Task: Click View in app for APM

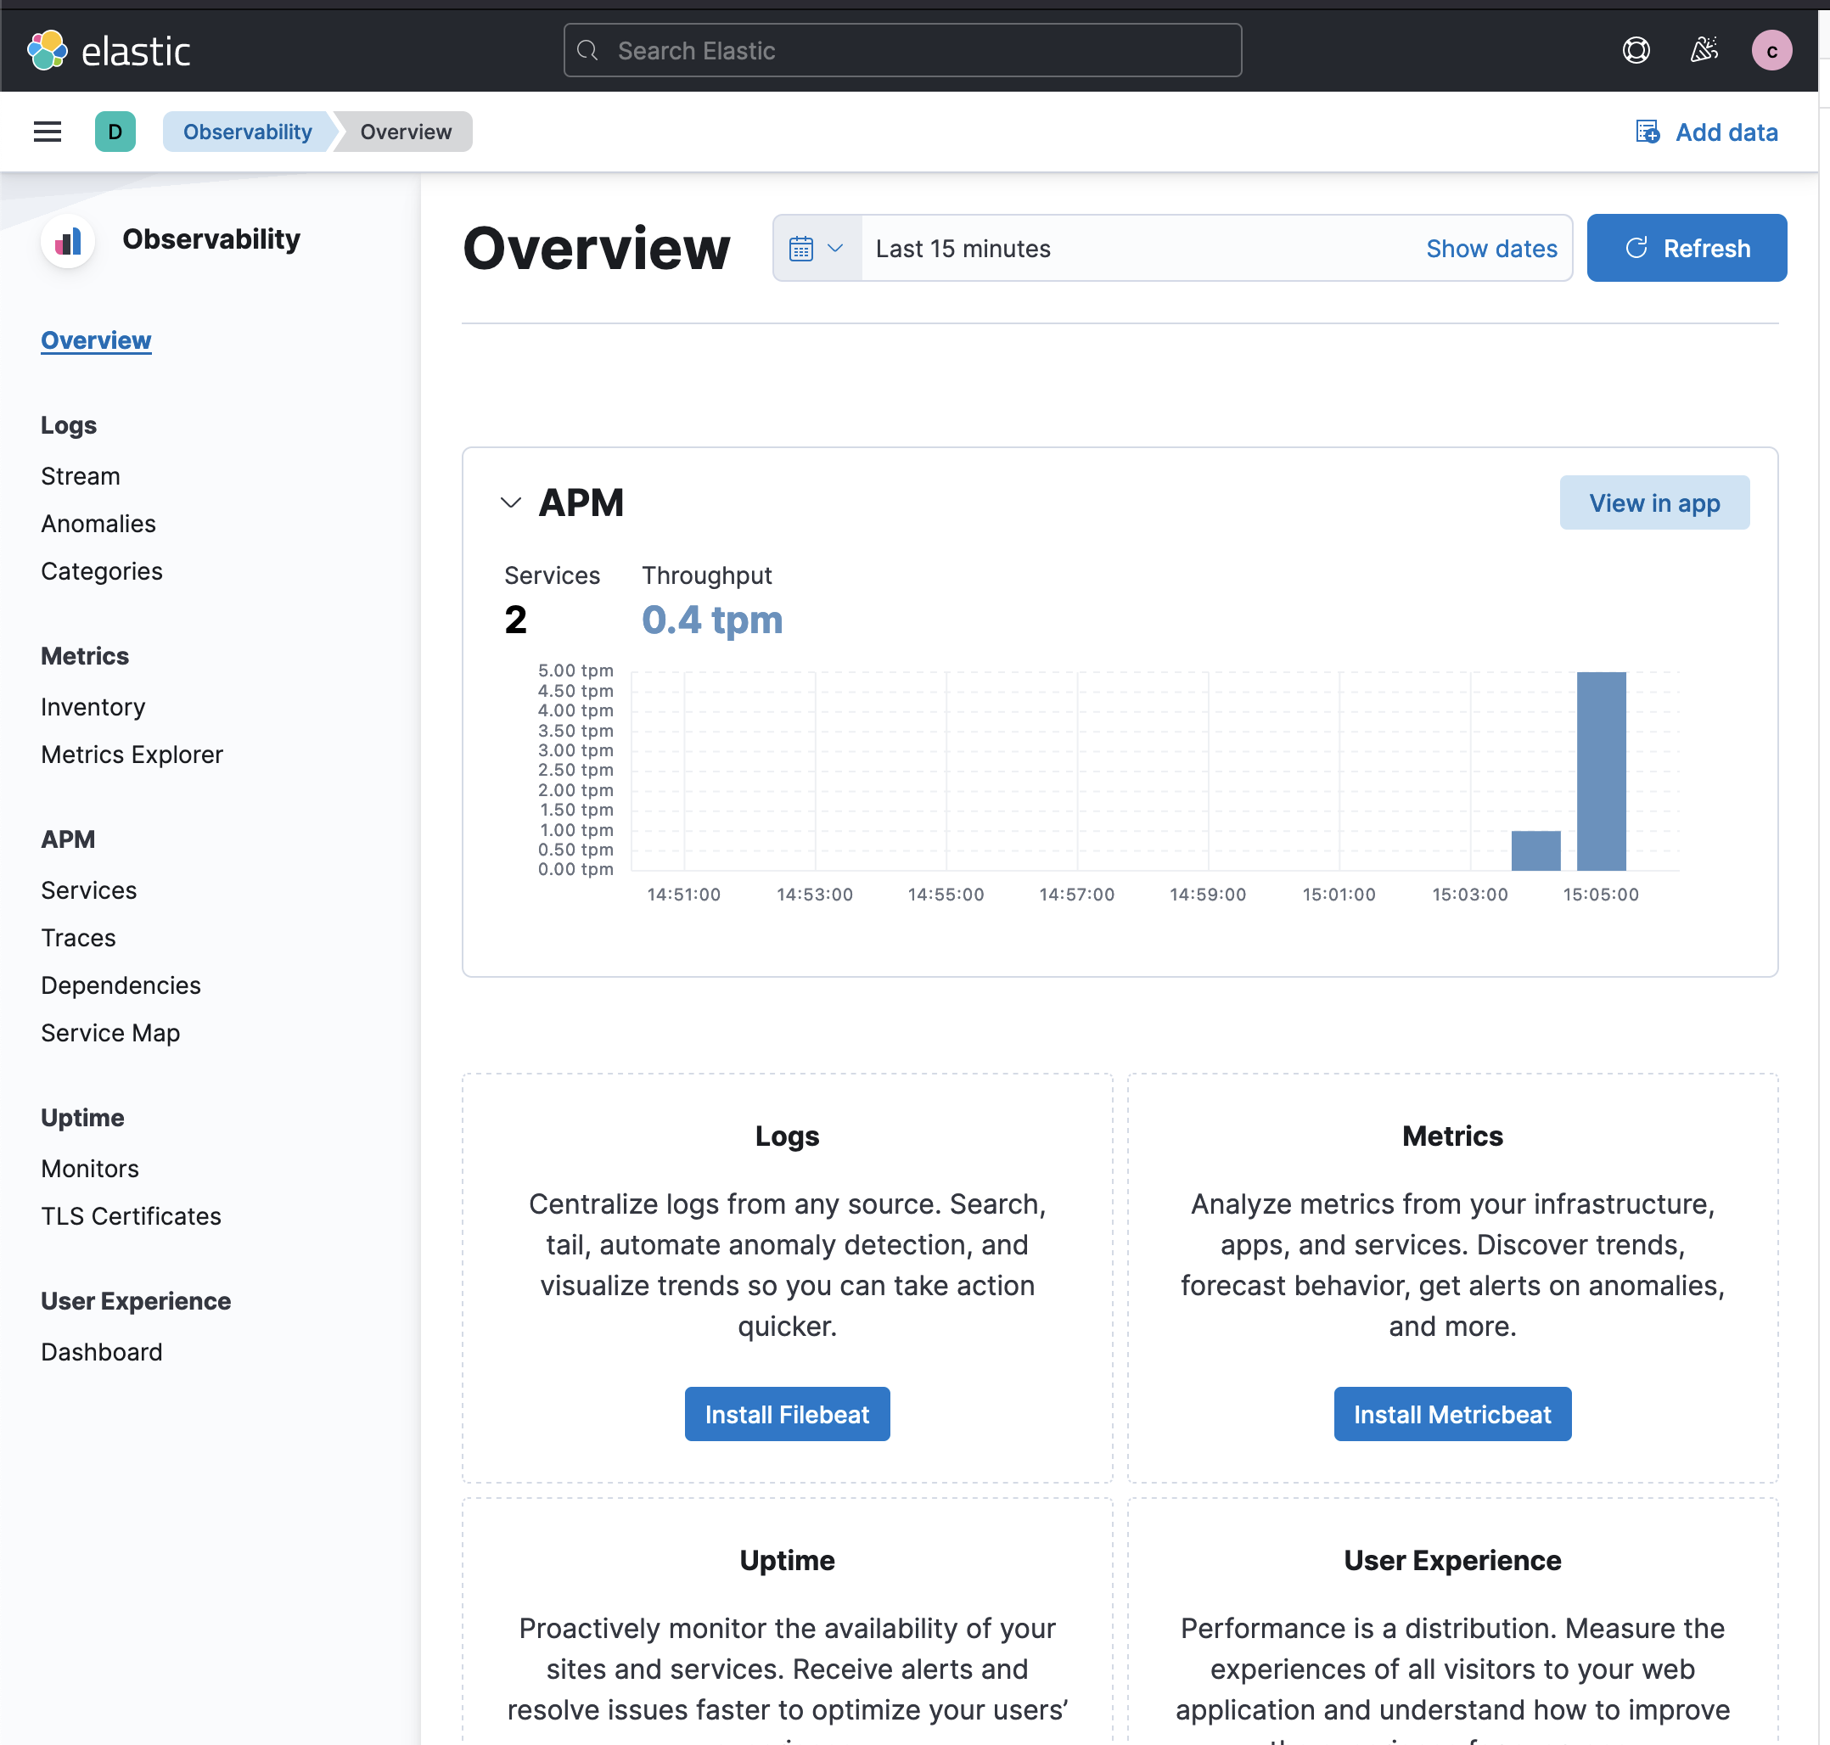Action: point(1653,503)
